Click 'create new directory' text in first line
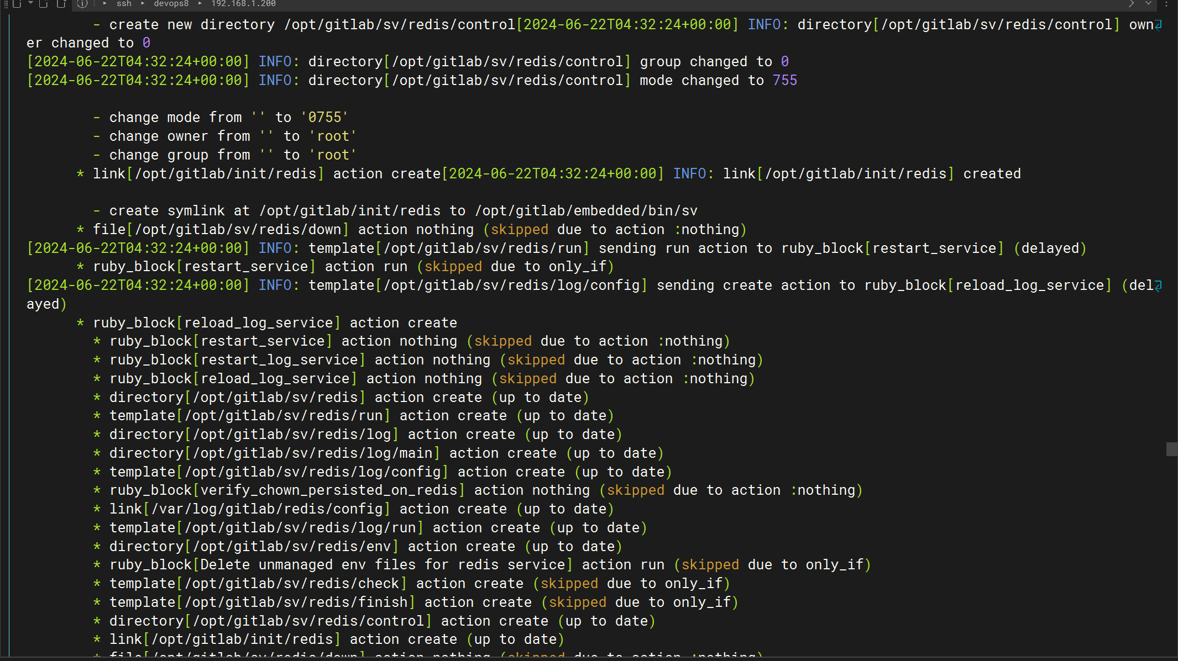 point(192,25)
